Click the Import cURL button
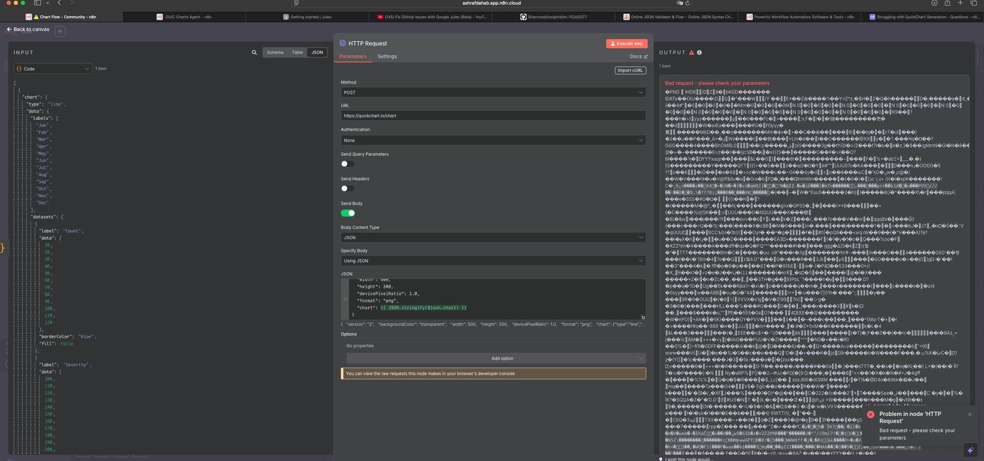 pyautogui.click(x=630, y=70)
